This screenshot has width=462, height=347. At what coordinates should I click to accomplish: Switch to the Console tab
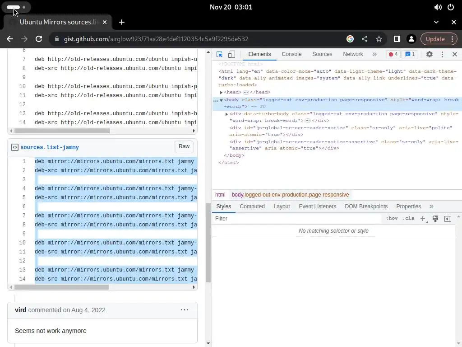coord(291,54)
